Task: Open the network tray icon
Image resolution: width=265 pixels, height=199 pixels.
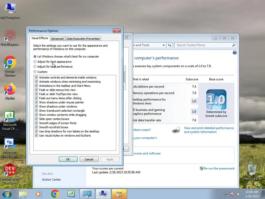Action: tap(226, 194)
